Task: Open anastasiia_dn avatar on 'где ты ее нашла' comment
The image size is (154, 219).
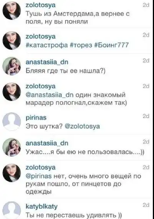Action: point(12,66)
